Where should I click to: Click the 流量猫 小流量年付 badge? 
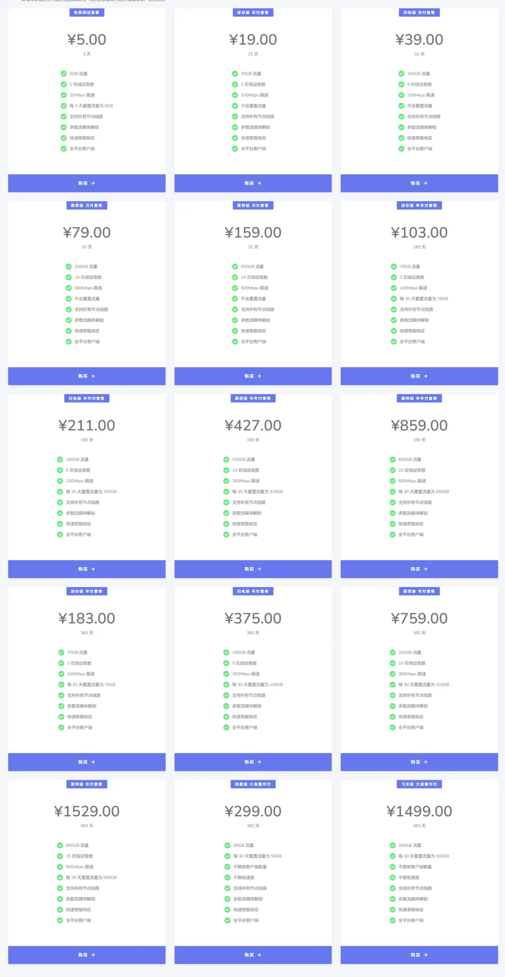point(253,784)
